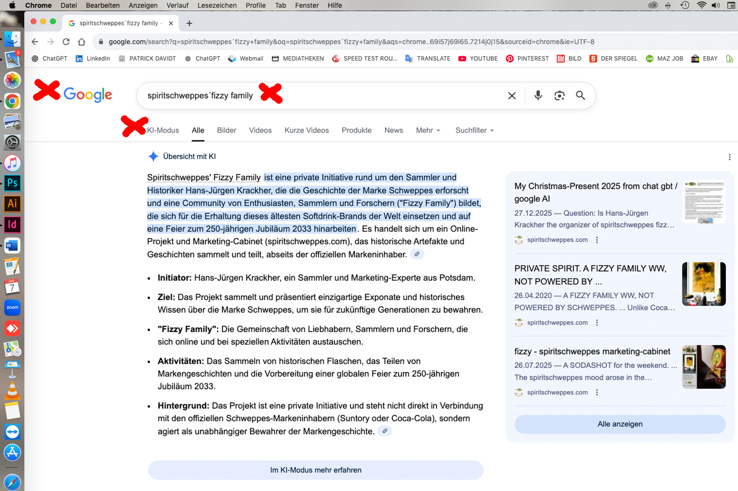Go to the Chrome home page
Screen dimensions: 738x491
82,42
